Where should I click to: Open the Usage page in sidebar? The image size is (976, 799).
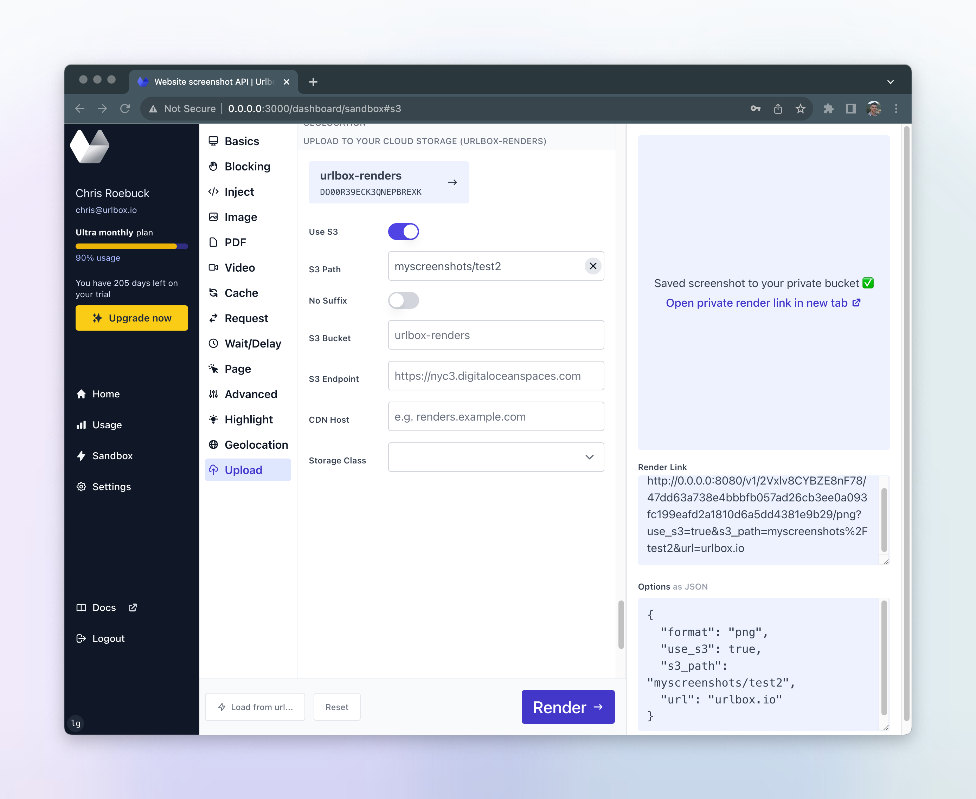click(x=107, y=425)
